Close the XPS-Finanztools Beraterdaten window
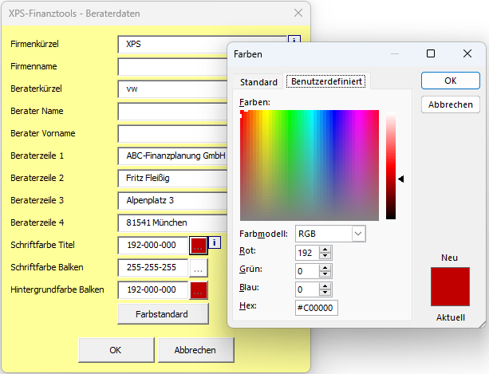This screenshot has width=489, height=374. tap(298, 13)
